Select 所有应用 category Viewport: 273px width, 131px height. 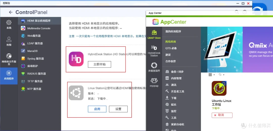(171, 41)
